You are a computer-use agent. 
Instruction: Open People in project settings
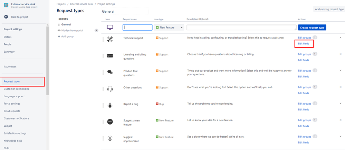[x=8, y=44]
